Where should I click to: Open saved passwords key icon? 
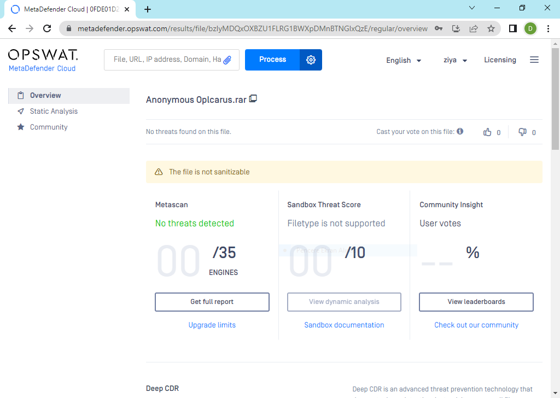(x=439, y=28)
